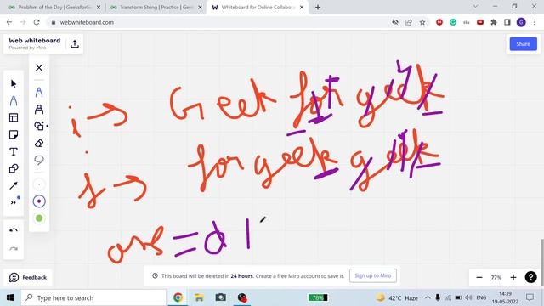
Task: Open the share page icon in address bar
Action: pyautogui.click(x=409, y=22)
